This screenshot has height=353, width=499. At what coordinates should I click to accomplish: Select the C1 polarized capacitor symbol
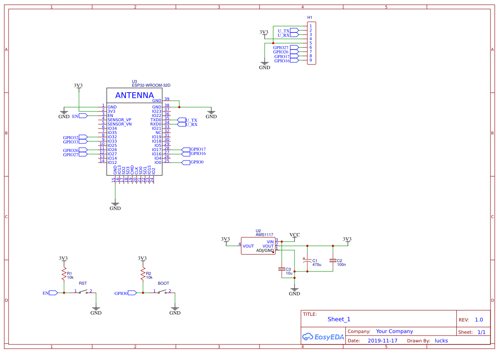pyautogui.click(x=307, y=261)
